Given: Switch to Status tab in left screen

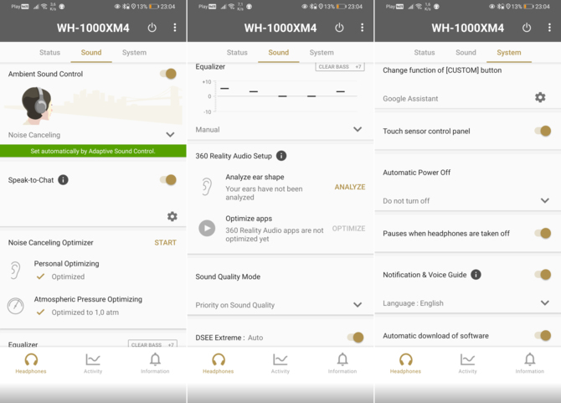Looking at the screenshot, I should [x=49, y=52].
